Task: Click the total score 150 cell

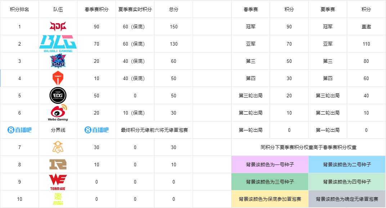Action: pyautogui.click(x=174, y=27)
